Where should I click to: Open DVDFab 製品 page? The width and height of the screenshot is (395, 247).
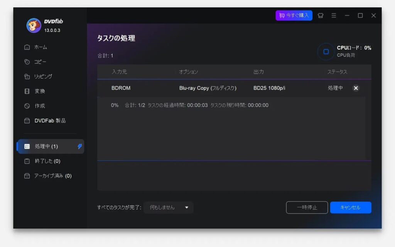click(x=50, y=121)
